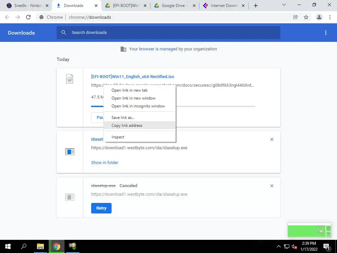Click the ISO disc file icon
The width and height of the screenshot is (337, 253).
pos(70,79)
